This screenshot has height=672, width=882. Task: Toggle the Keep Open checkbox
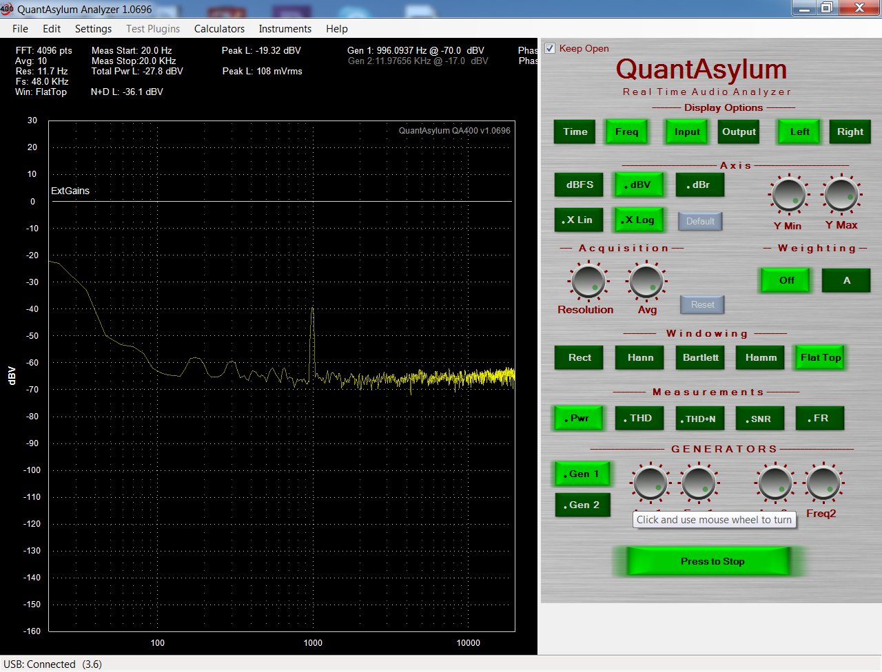(x=550, y=48)
